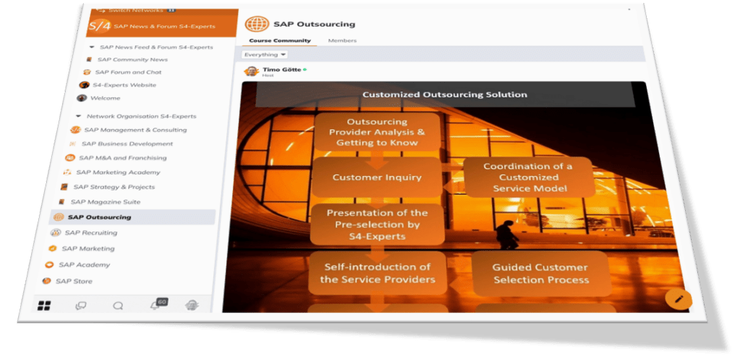Image resolution: width=737 pixels, height=357 pixels.
Task: Click the "Host" label under Timo Götte
Action: 267,75
